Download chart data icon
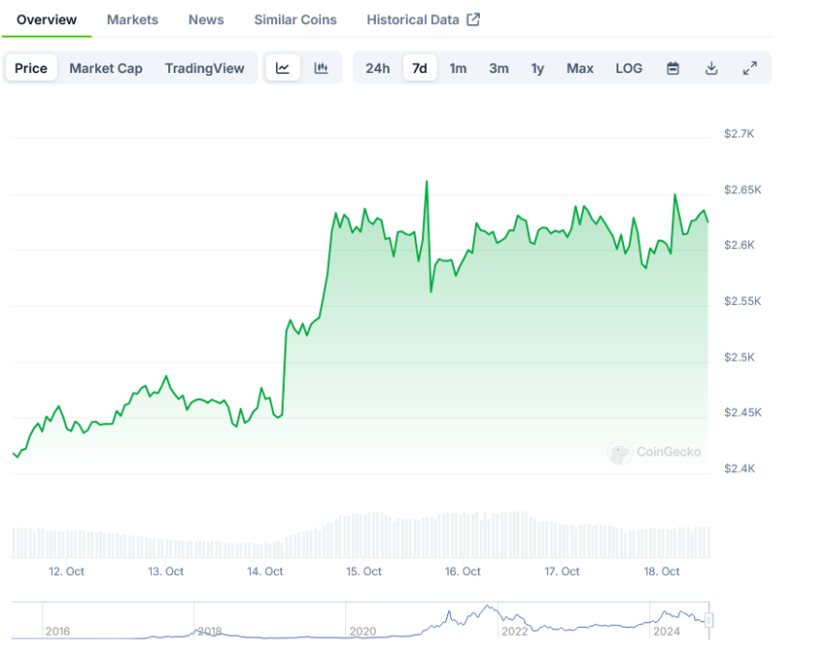 click(x=712, y=68)
